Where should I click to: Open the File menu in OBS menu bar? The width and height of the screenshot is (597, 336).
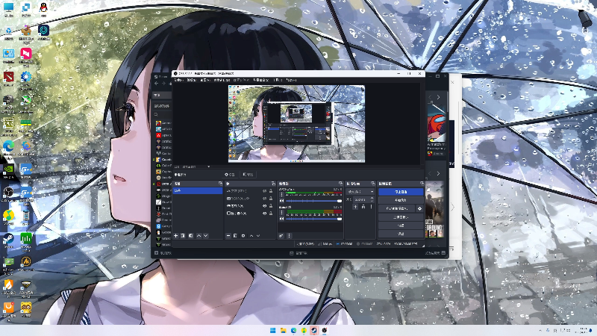point(178,80)
